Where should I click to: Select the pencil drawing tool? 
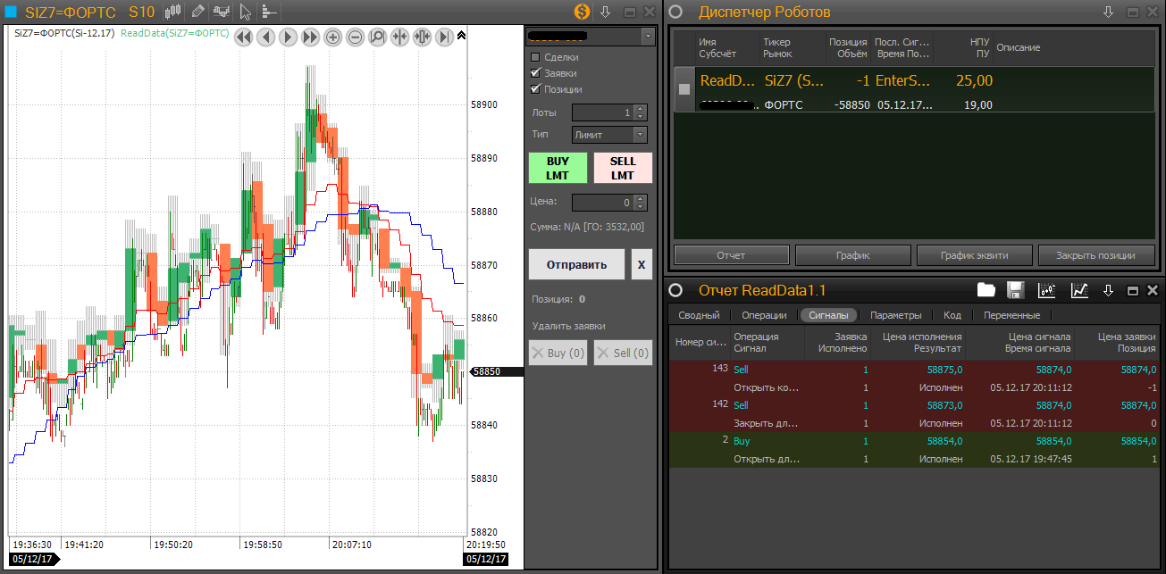point(197,12)
